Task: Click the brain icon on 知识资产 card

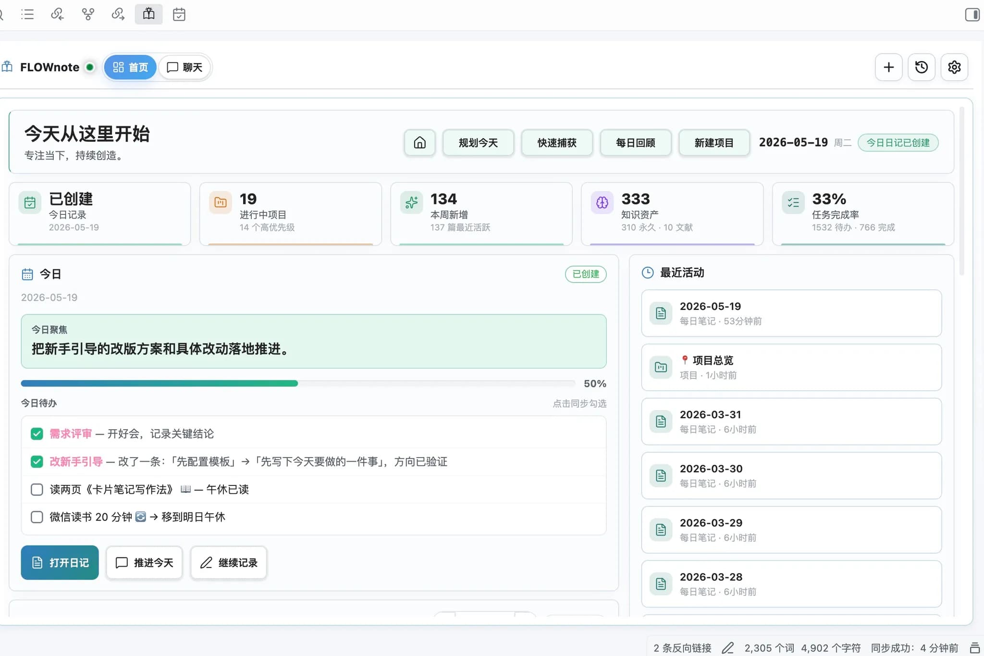Action: (602, 202)
